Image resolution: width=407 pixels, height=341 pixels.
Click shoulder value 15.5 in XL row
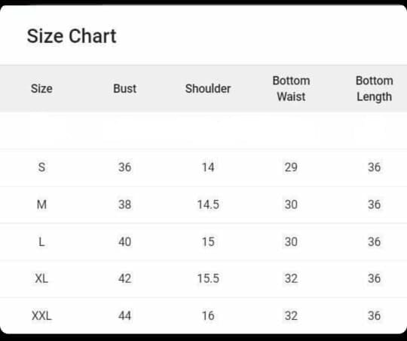click(x=208, y=278)
